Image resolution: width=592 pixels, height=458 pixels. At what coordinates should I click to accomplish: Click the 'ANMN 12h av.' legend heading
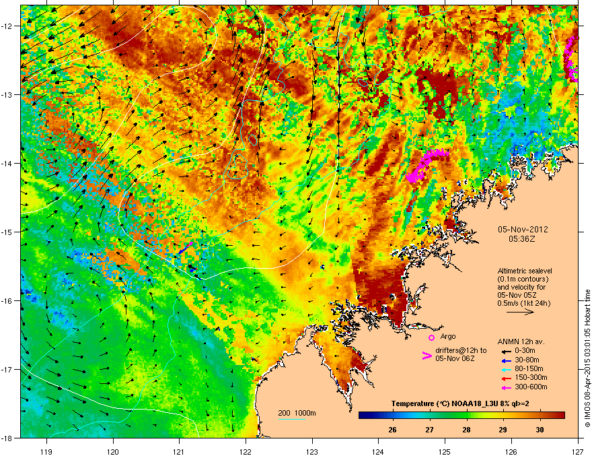point(521,341)
